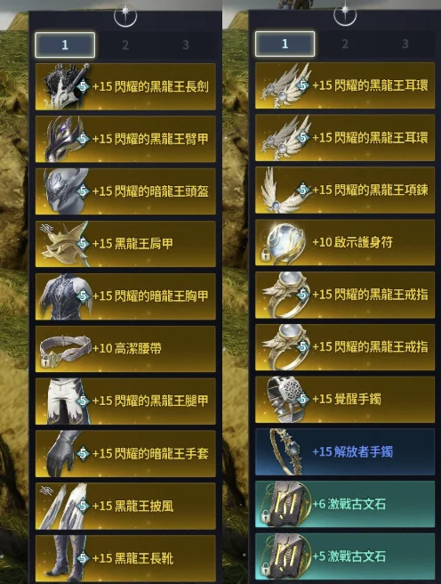441x584 pixels.
Task: Switch to preset tab 2 in left panel
Action: pyautogui.click(x=125, y=45)
